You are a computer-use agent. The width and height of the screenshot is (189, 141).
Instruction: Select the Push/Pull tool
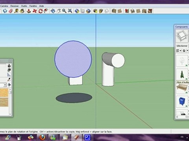[x=29, y=11]
